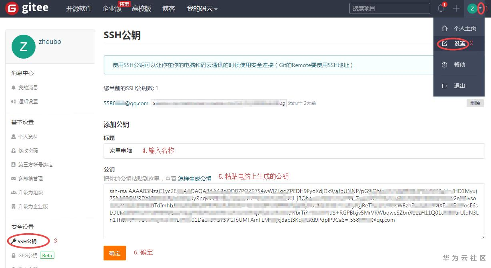This screenshot has width=491, height=268.
Task: Click the 标题 input containing 家里电脑
Action: 294,151
